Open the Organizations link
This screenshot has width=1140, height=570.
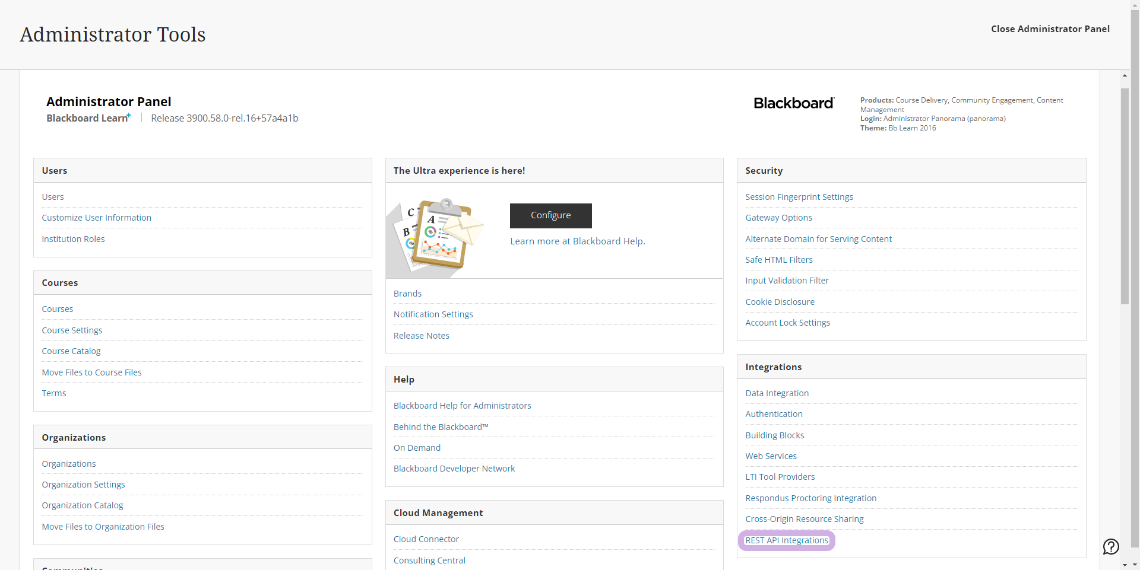click(x=69, y=464)
